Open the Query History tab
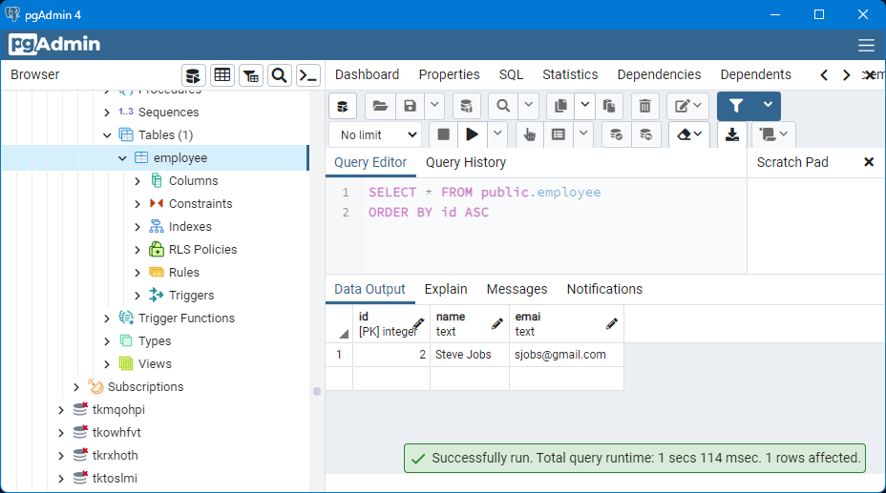Image resolution: width=886 pixels, height=493 pixels. 466,162
